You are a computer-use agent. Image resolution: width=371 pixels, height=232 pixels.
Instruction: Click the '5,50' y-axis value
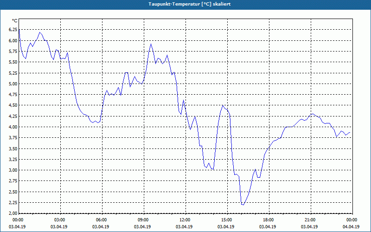pyautogui.click(x=13, y=62)
